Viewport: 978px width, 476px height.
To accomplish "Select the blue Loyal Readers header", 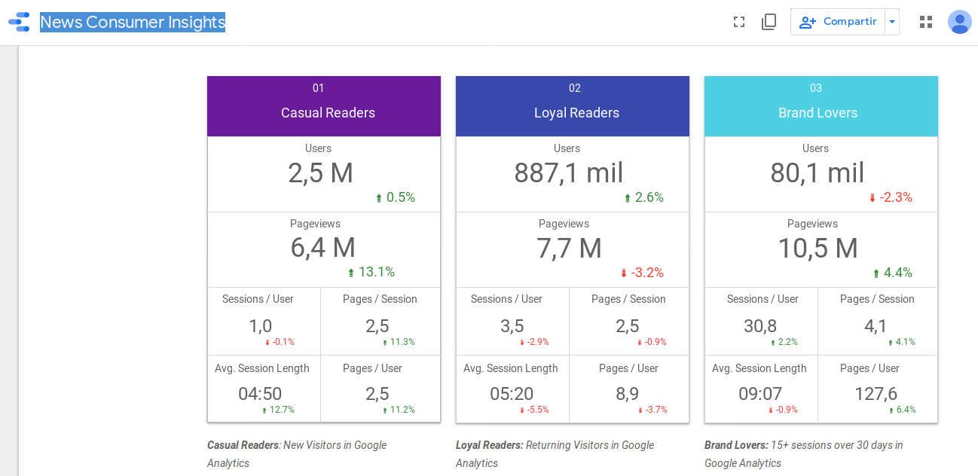I will click(x=573, y=106).
